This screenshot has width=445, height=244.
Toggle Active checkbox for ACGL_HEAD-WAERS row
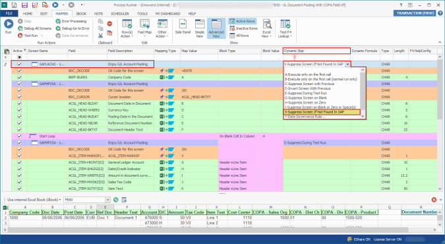tap(19, 110)
